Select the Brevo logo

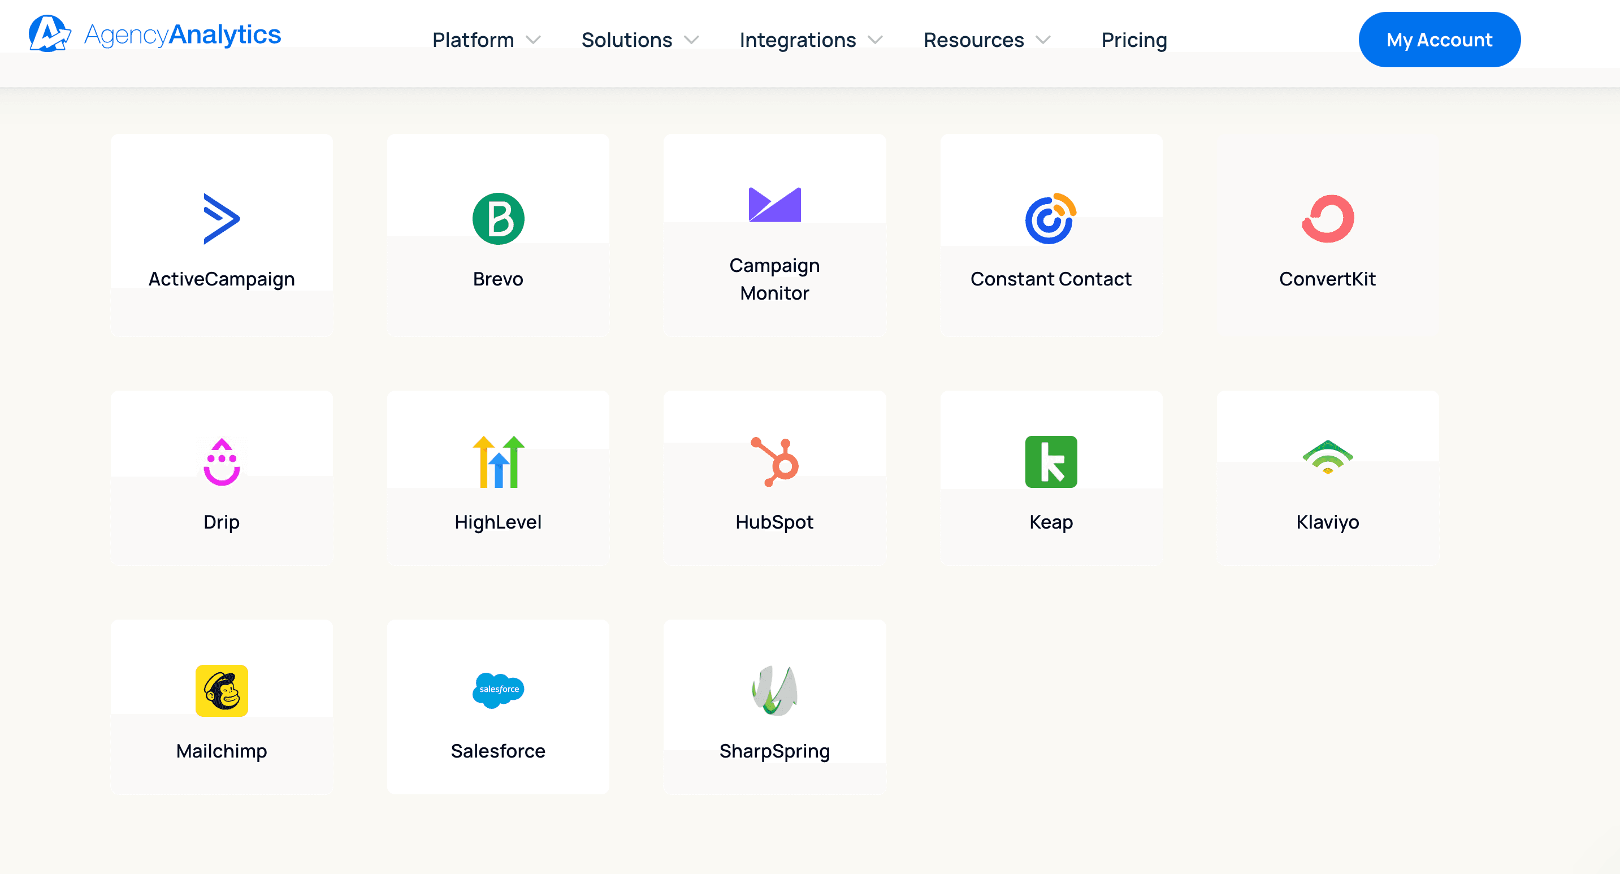497,218
